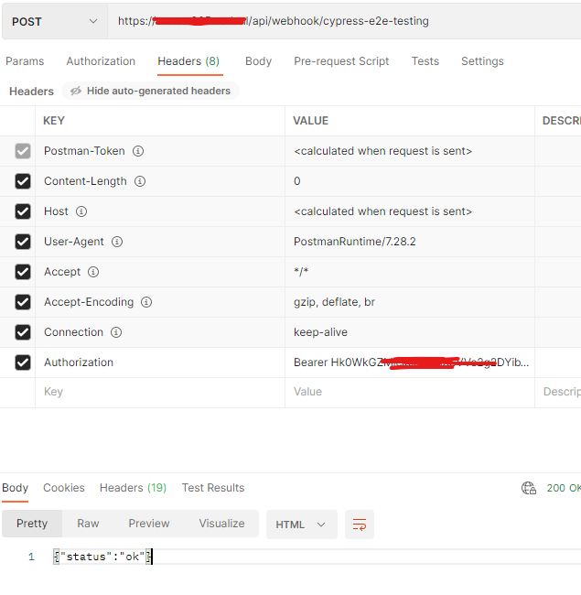This screenshot has height=595, width=581.
Task: Uncheck the Accept header checkbox
Action: pos(23,272)
